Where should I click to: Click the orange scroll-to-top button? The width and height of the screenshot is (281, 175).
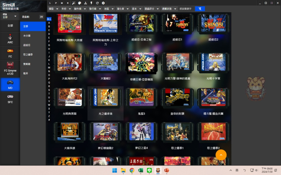(x=221, y=155)
